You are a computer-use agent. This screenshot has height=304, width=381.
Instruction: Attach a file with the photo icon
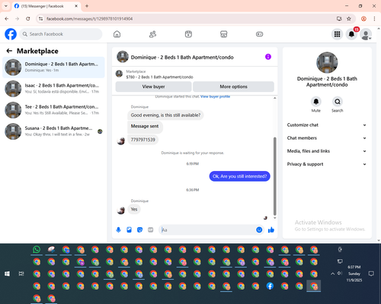129,230
